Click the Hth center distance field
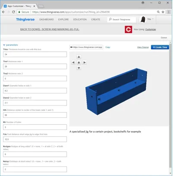 coord(35,115)
